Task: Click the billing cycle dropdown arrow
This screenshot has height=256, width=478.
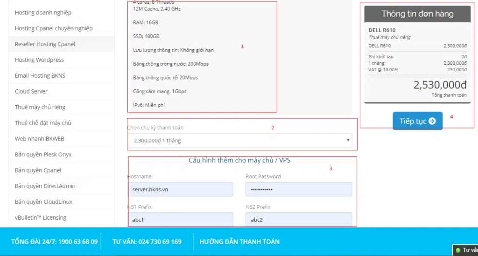Action: coord(348,141)
